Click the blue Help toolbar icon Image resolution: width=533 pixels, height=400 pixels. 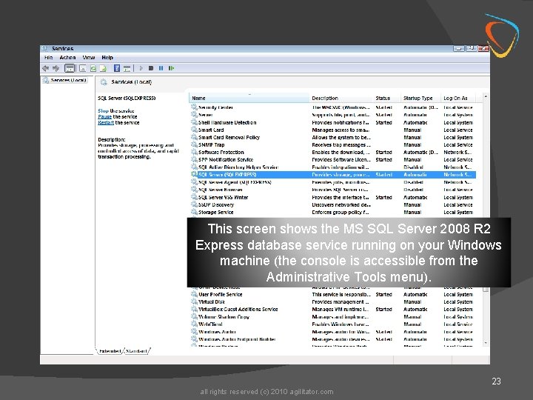click(117, 68)
